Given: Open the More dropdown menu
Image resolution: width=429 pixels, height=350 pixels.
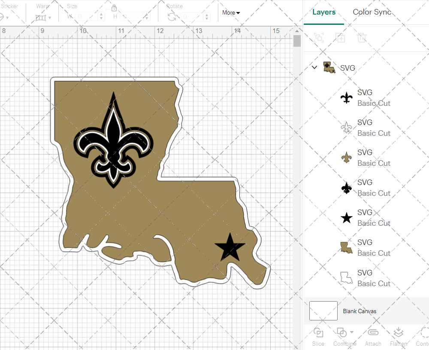Looking at the screenshot, I should coord(231,12).
